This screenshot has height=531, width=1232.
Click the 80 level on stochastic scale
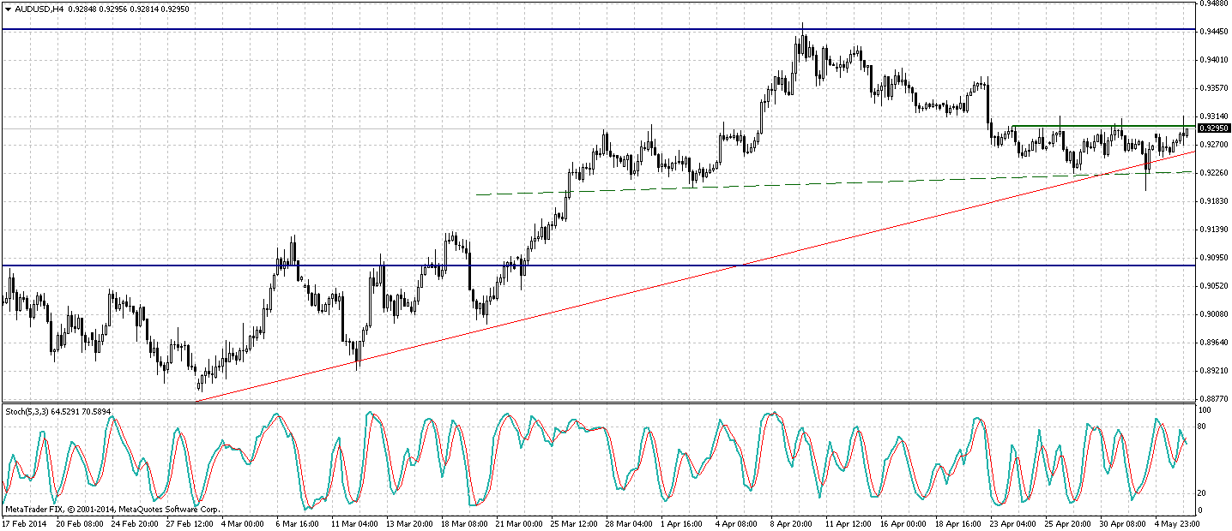pyautogui.click(x=1203, y=426)
